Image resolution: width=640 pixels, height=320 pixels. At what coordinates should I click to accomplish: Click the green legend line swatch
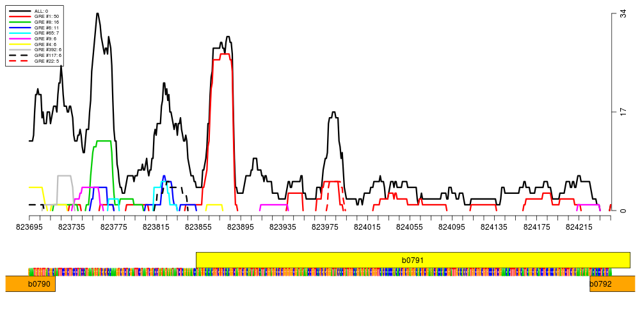[x=20, y=22]
